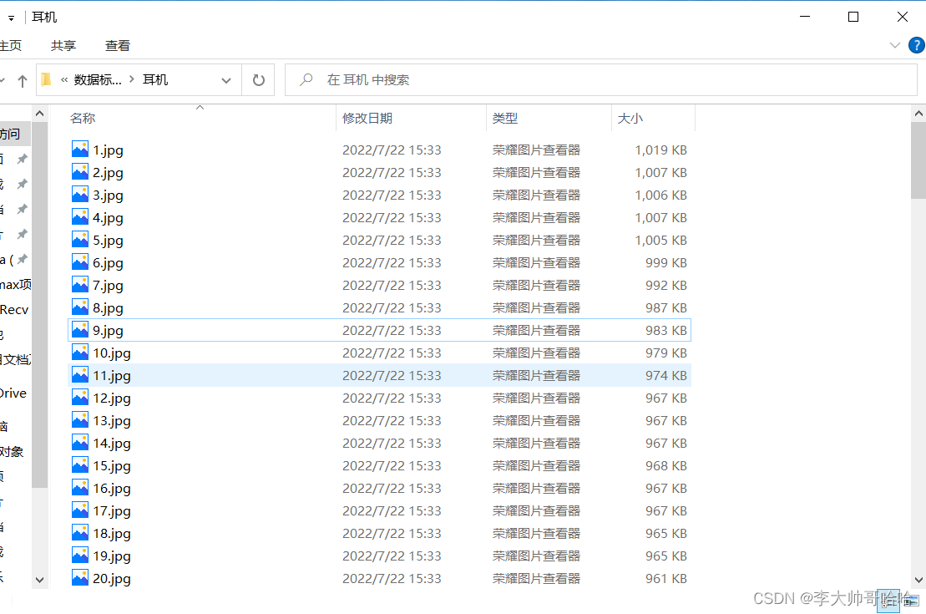Open the Quick Access Toolbar customization arrow
The image size is (926, 614).
pyautogui.click(x=12, y=17)
